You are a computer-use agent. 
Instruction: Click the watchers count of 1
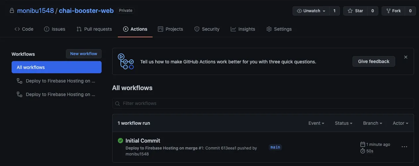click(334, 11)
